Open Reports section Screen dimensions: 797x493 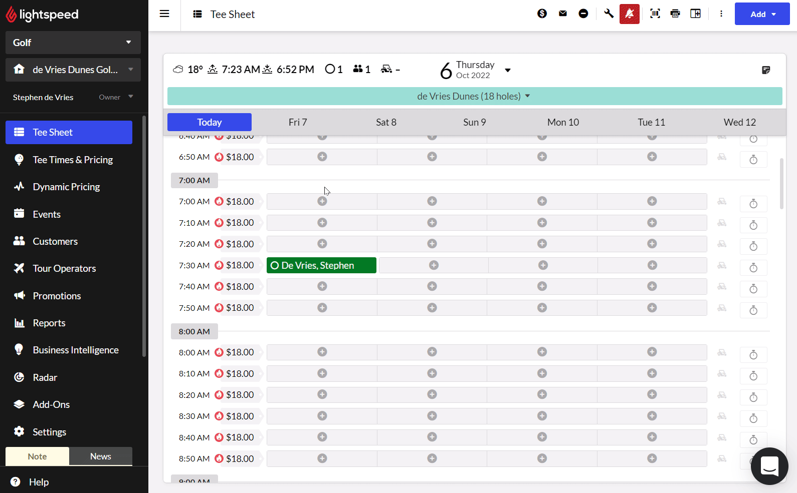[x=69, y=323]
